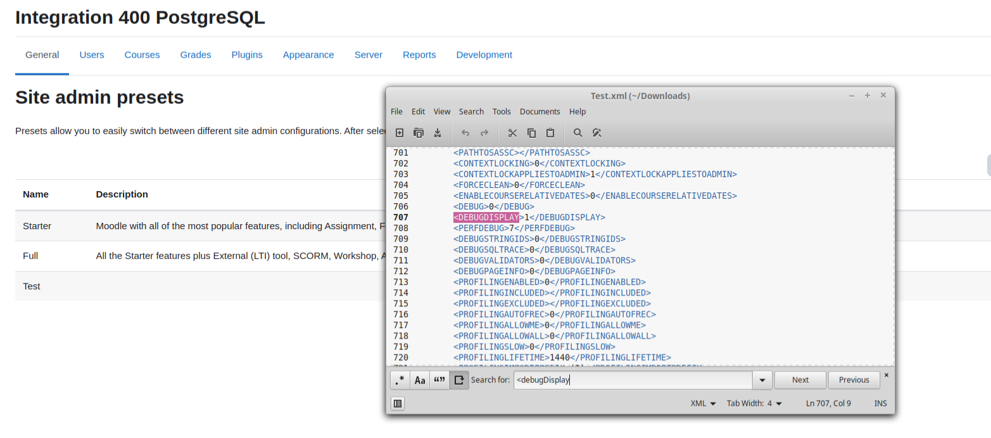Toggle wrap around search option

(459, 380)
